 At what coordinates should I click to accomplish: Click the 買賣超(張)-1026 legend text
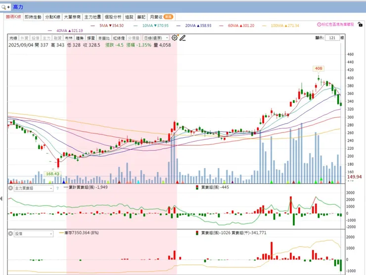point(216,233)
